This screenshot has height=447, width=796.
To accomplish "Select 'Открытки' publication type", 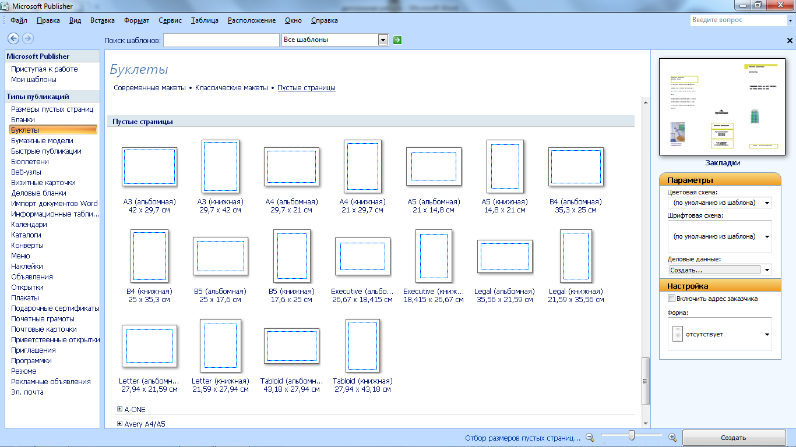I will pos(27,288).
